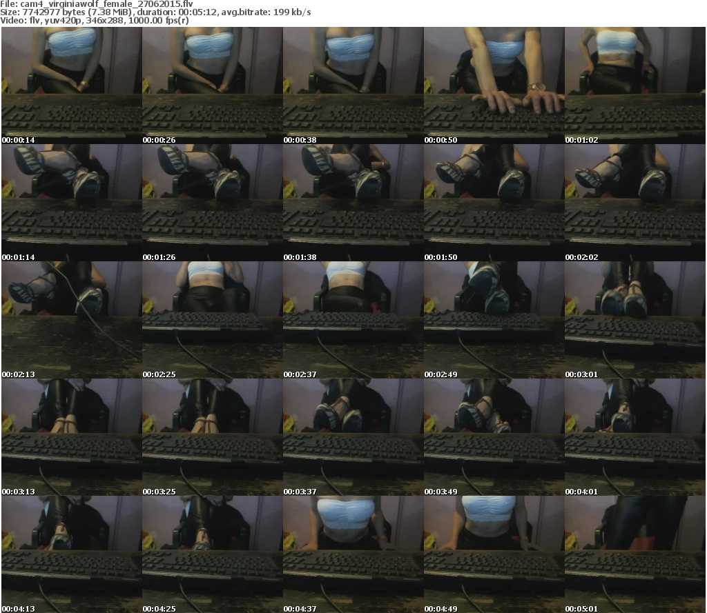Open the thumbnail stamped 00:03:49
Image resolution: width=707 pixels, height=613 pixels.
pos(494,437)
